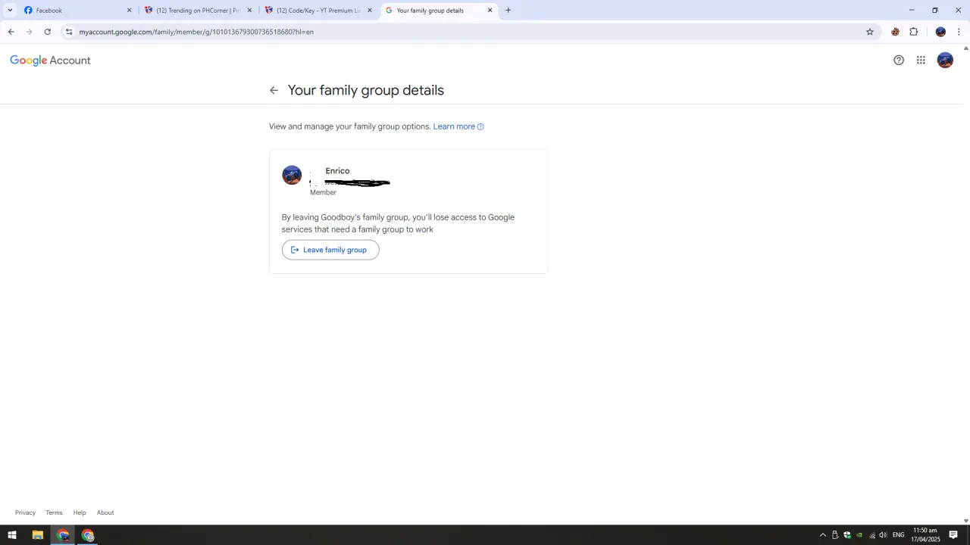Close the Your family group details tab
The height and width of the screenshot is (545, 970).
[x=490, y=11]
